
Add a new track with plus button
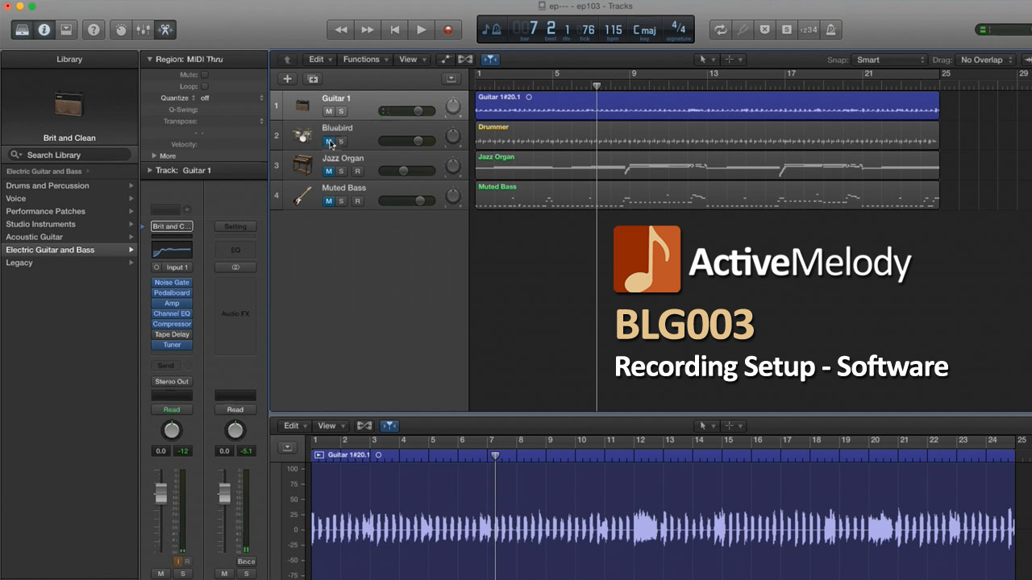287,79
